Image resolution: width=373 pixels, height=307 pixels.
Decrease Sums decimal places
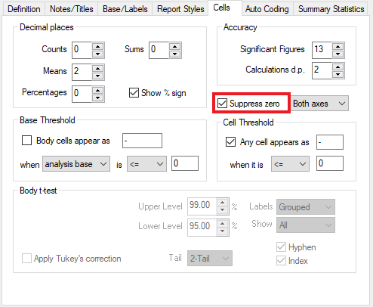(x=174, y=54)
